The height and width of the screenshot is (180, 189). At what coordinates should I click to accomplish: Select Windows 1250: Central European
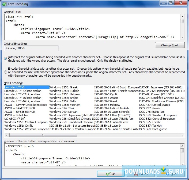coord(26,122)
